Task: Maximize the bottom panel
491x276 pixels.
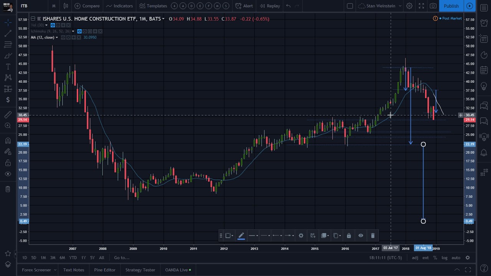Action: [x=468, y=270]
